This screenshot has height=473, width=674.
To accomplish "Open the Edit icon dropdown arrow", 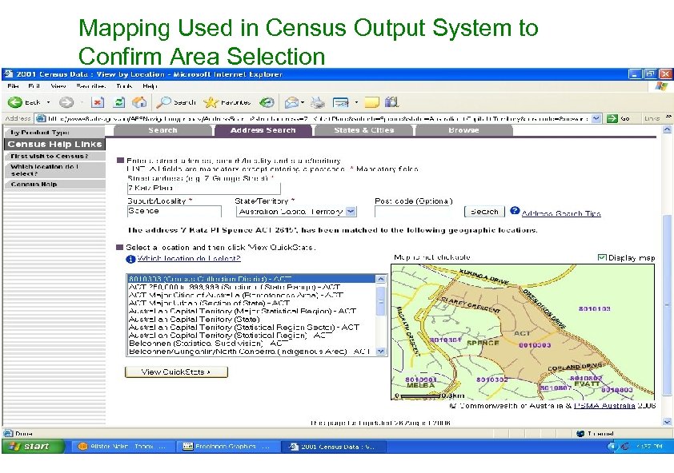I will tap(356, 102).
